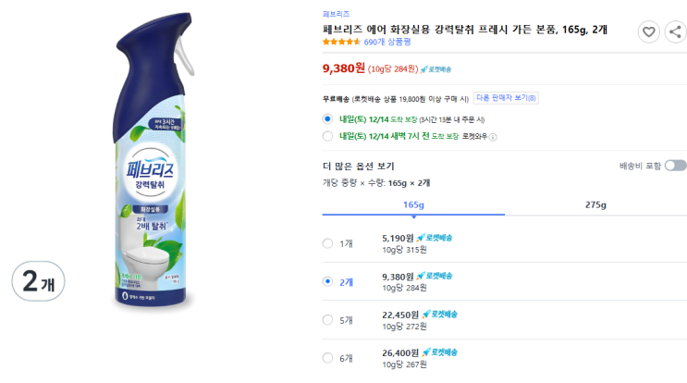Viewport: 687px width, 383px height.
Task: Open the info icon next to 로켓와우
Action: tap(493, 137)
